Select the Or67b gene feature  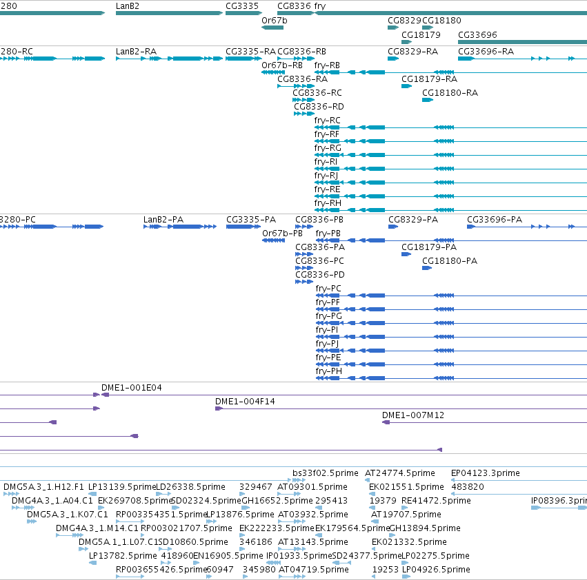point(272,28)
